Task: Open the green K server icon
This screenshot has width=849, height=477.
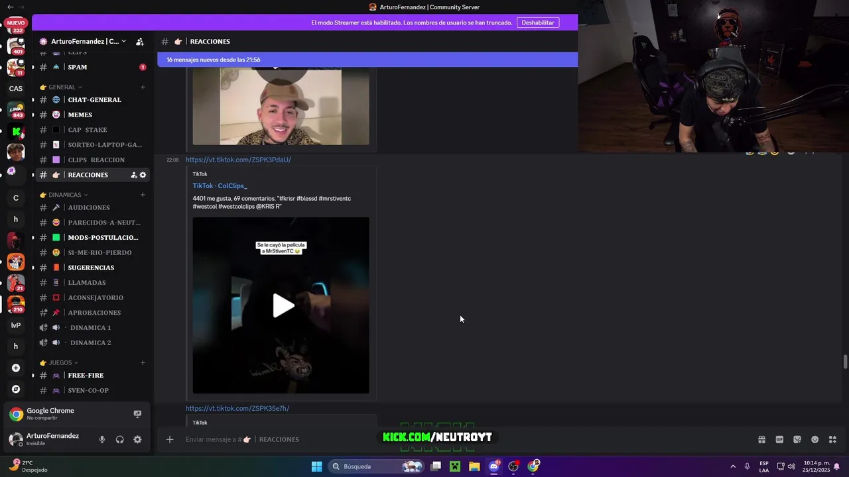Action: [x=16, y=132]
